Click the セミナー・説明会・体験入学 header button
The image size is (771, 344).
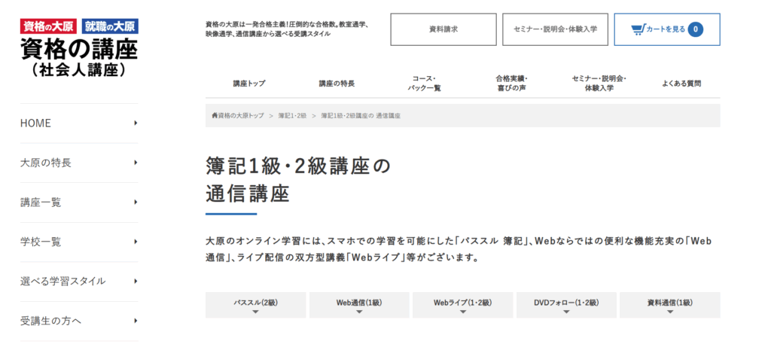[555, 29]
